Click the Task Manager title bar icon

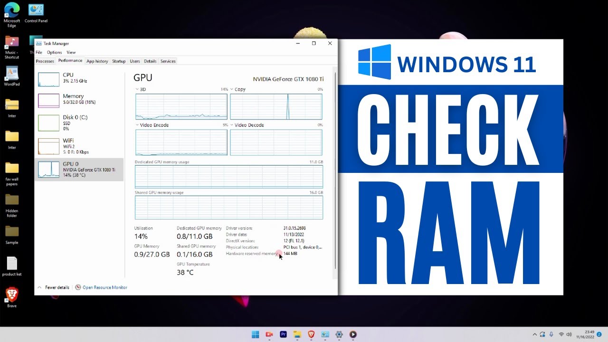(x=39, y=43)
